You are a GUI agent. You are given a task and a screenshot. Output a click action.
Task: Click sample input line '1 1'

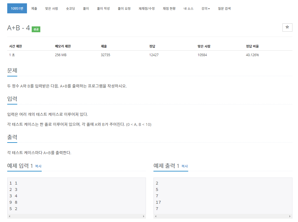coord(13,183)
